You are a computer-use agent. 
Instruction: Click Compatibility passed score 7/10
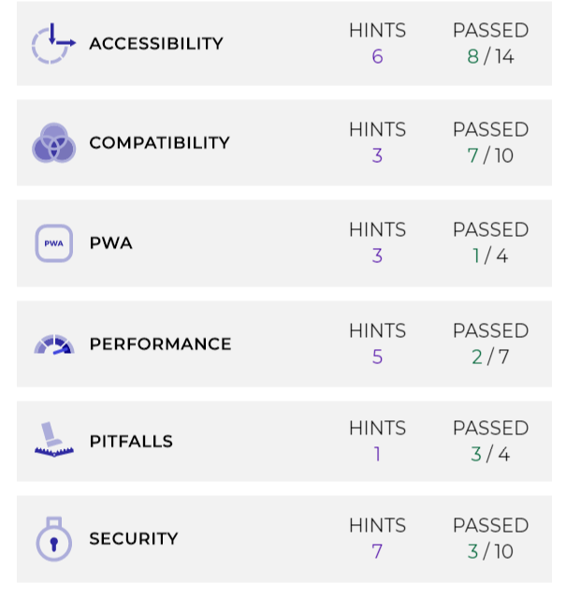490,155
